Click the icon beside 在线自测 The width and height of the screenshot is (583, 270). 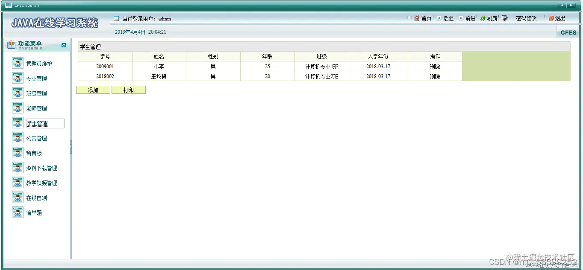coord(18,198)
